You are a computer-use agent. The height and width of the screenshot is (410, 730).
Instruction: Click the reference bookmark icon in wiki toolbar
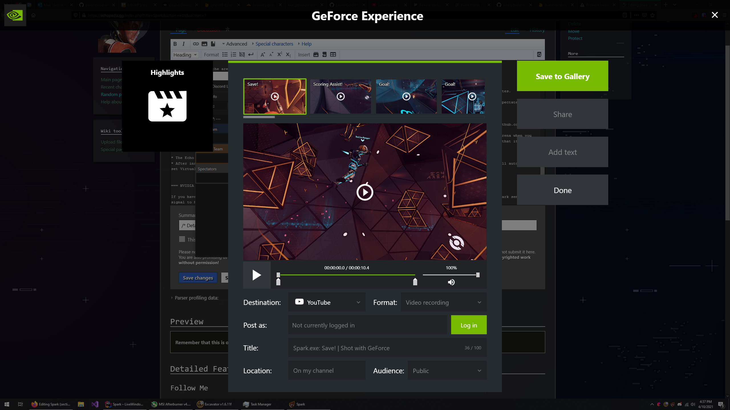pyautogui.click(x=213, y=44)
